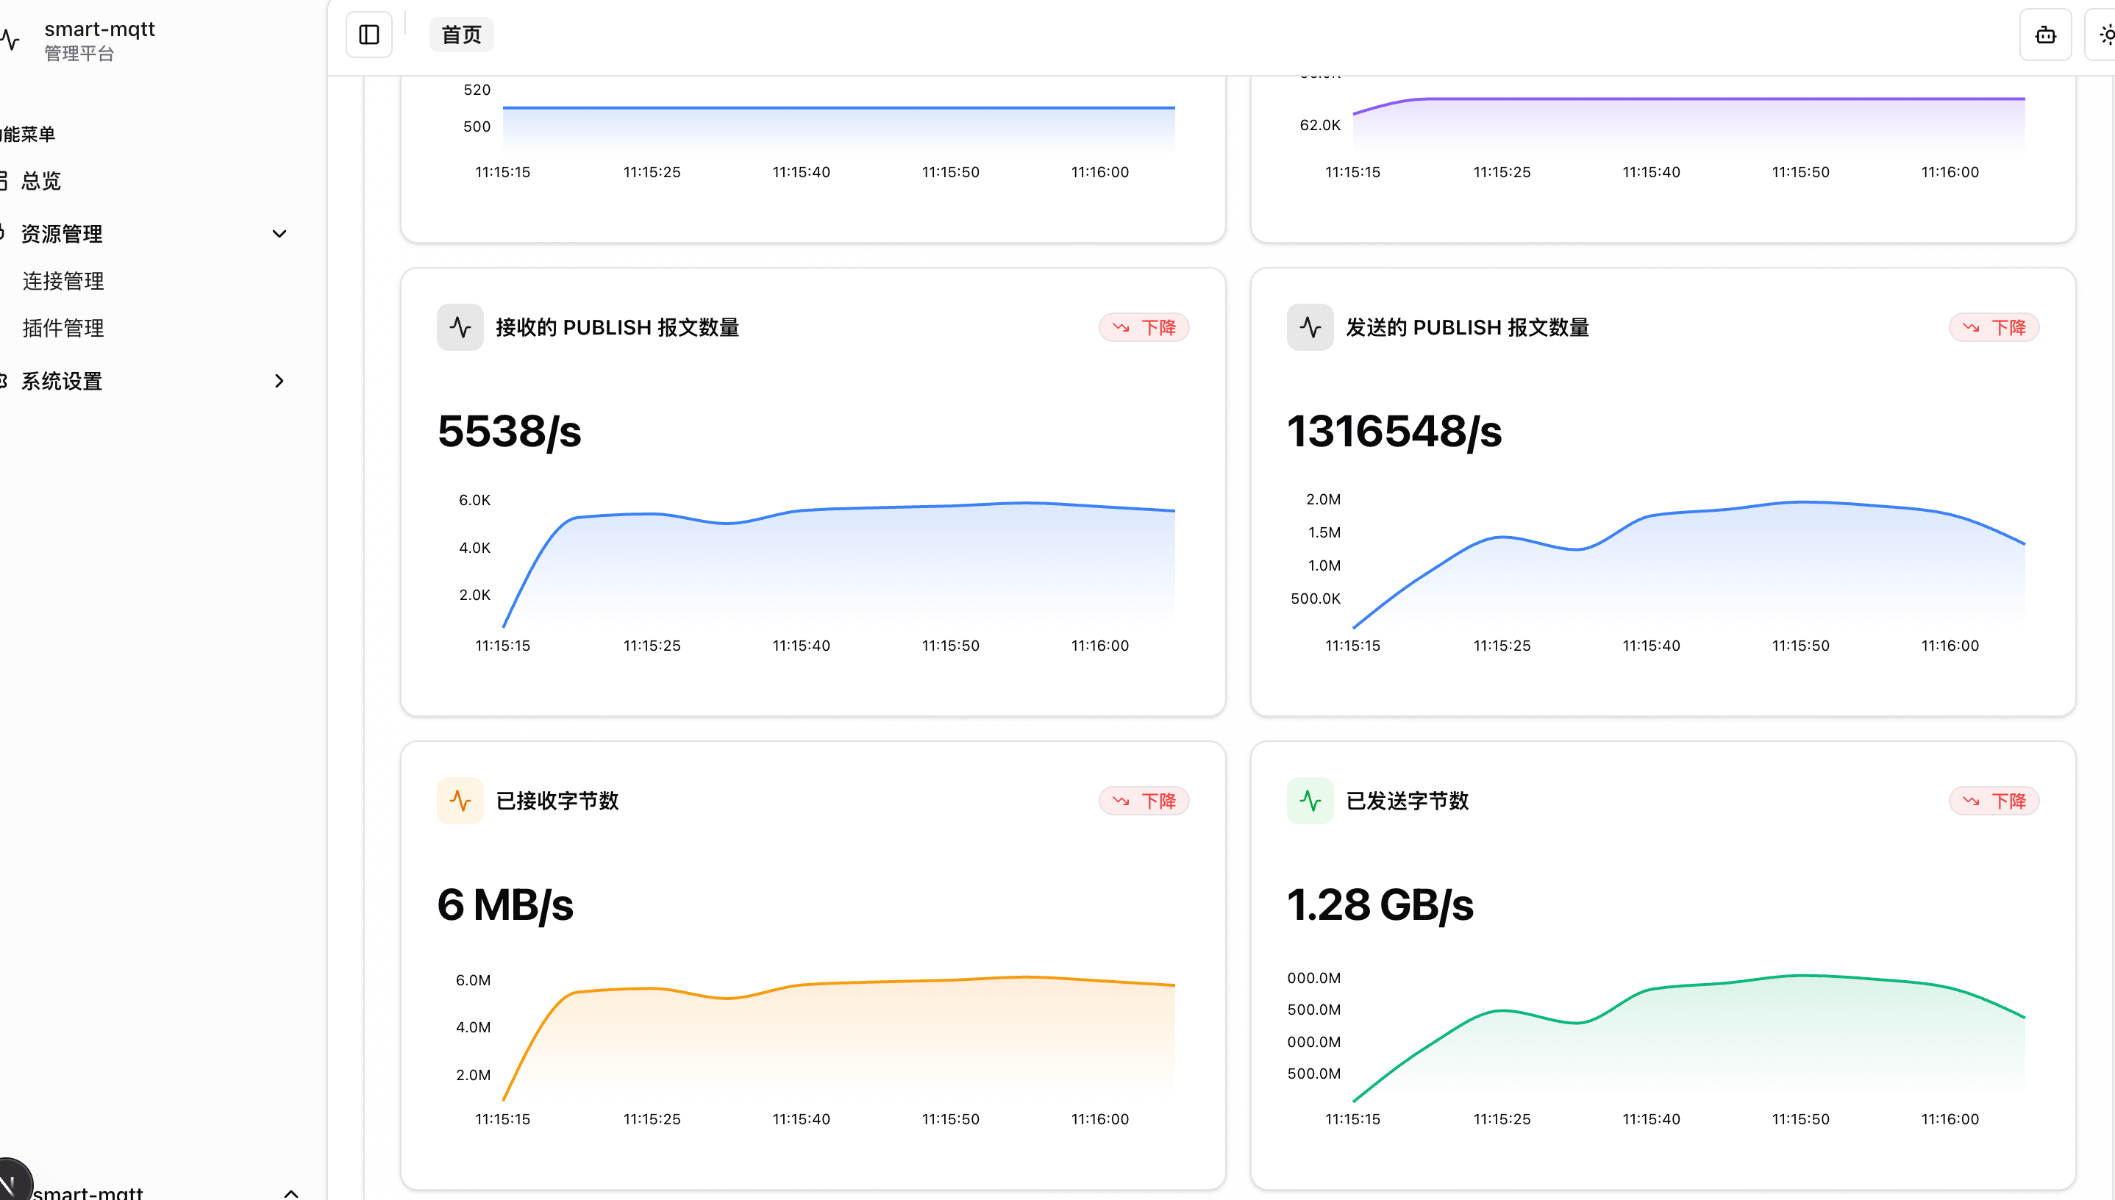Viewport: 2115px width, 1200px height.
Task: Expand the 系统设置 menu chevron
Action: pos(279,381)
